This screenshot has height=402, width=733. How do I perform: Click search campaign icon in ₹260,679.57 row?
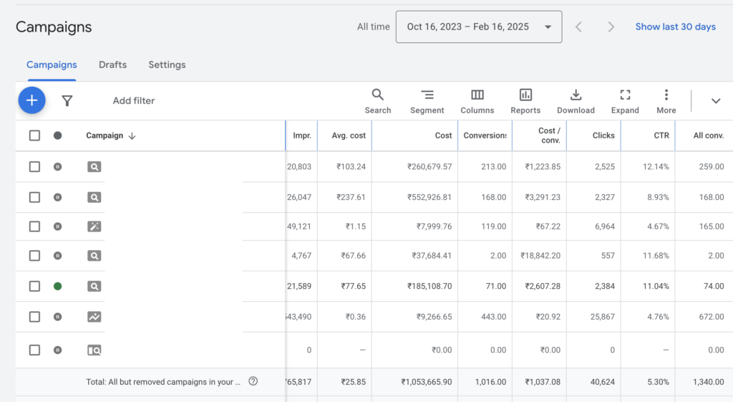coord(94,166)
